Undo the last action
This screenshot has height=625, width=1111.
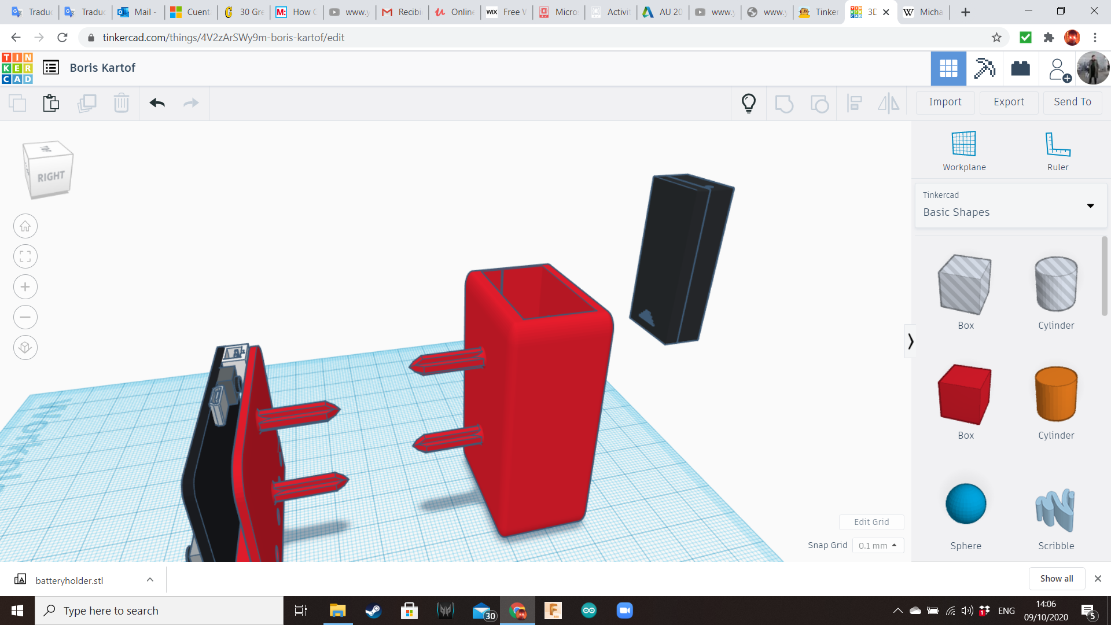click(157, 103)
